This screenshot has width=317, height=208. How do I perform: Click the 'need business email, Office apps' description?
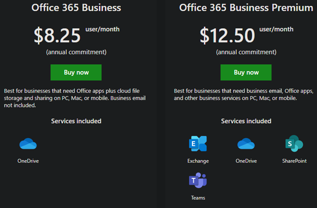pyautogui.click(x=244, y=94)
